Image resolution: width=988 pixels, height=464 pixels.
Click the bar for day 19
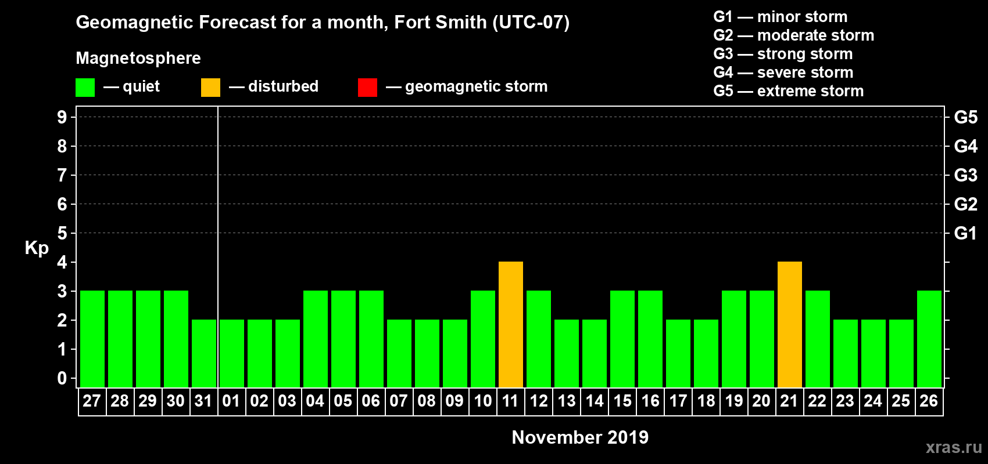pyautogui.click(x=734, y=339)
